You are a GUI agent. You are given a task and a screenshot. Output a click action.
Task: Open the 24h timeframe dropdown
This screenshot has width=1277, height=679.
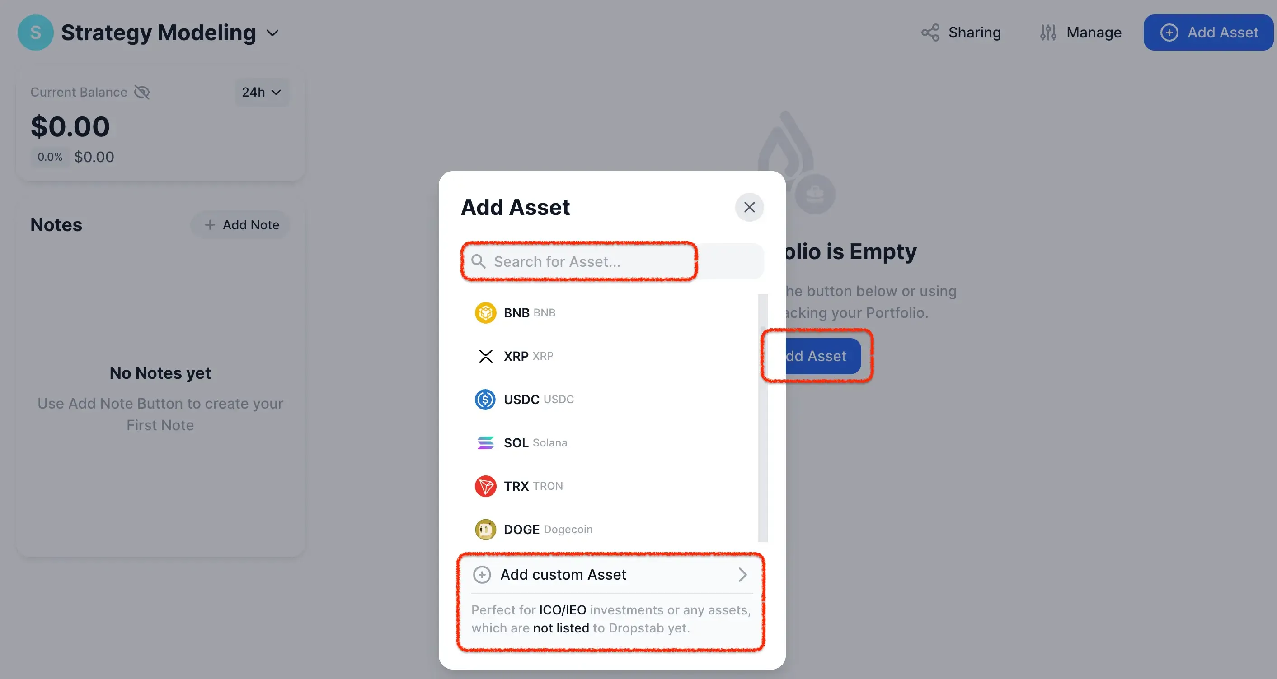(x=261, y=92)
